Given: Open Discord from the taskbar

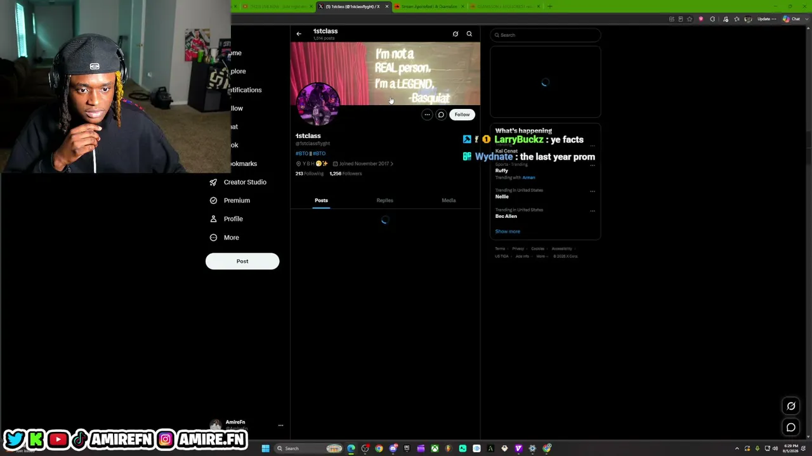Looking at the screenshot, I should point(393,448).
